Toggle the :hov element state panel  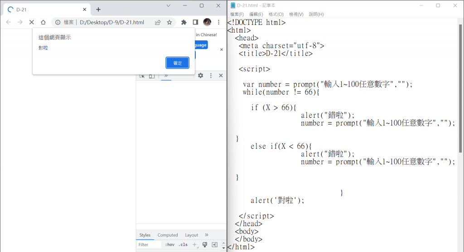pyautogui.click(x=170, y=245)
